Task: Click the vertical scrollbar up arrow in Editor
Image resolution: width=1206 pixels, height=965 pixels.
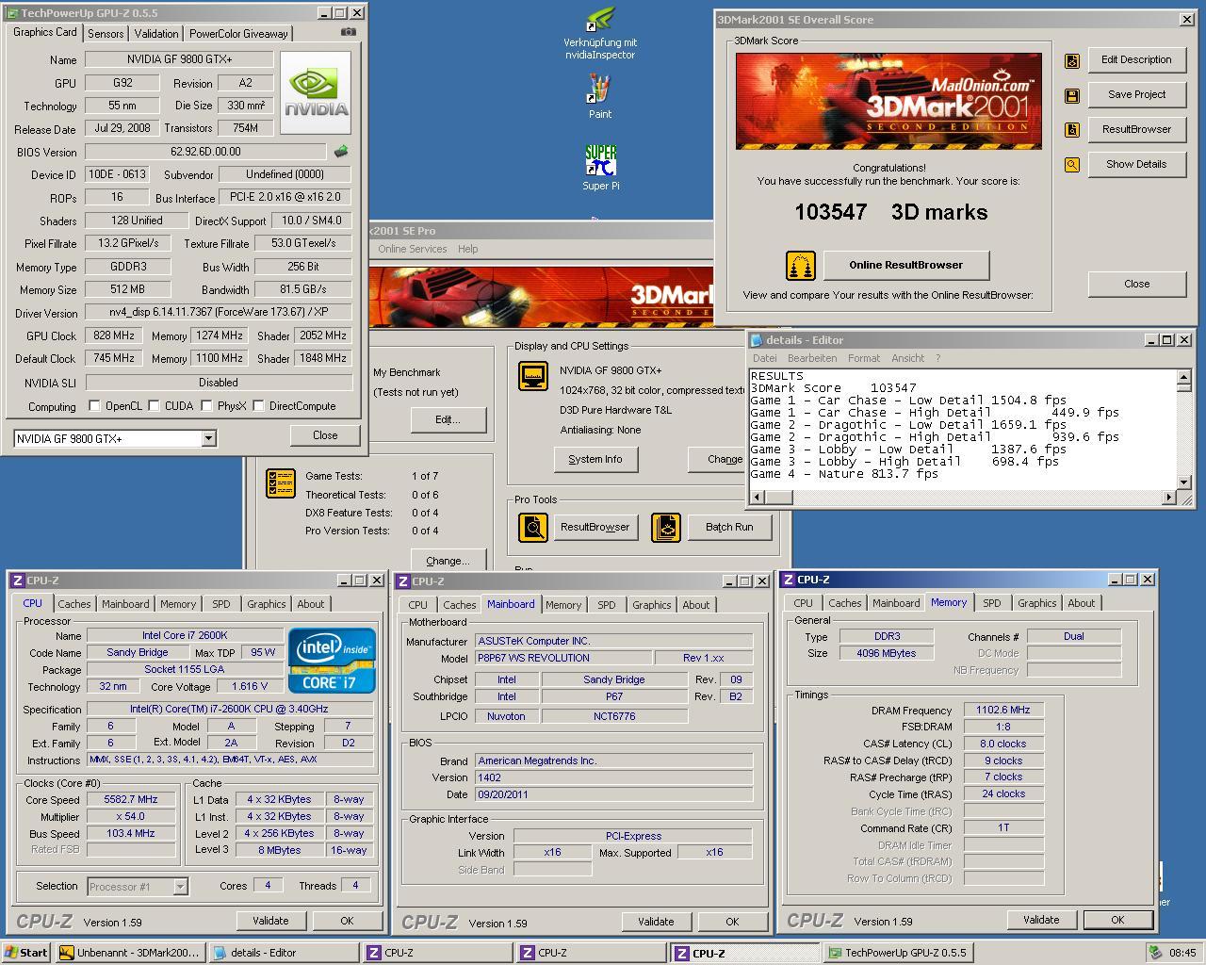Action: click(1183, 377)
